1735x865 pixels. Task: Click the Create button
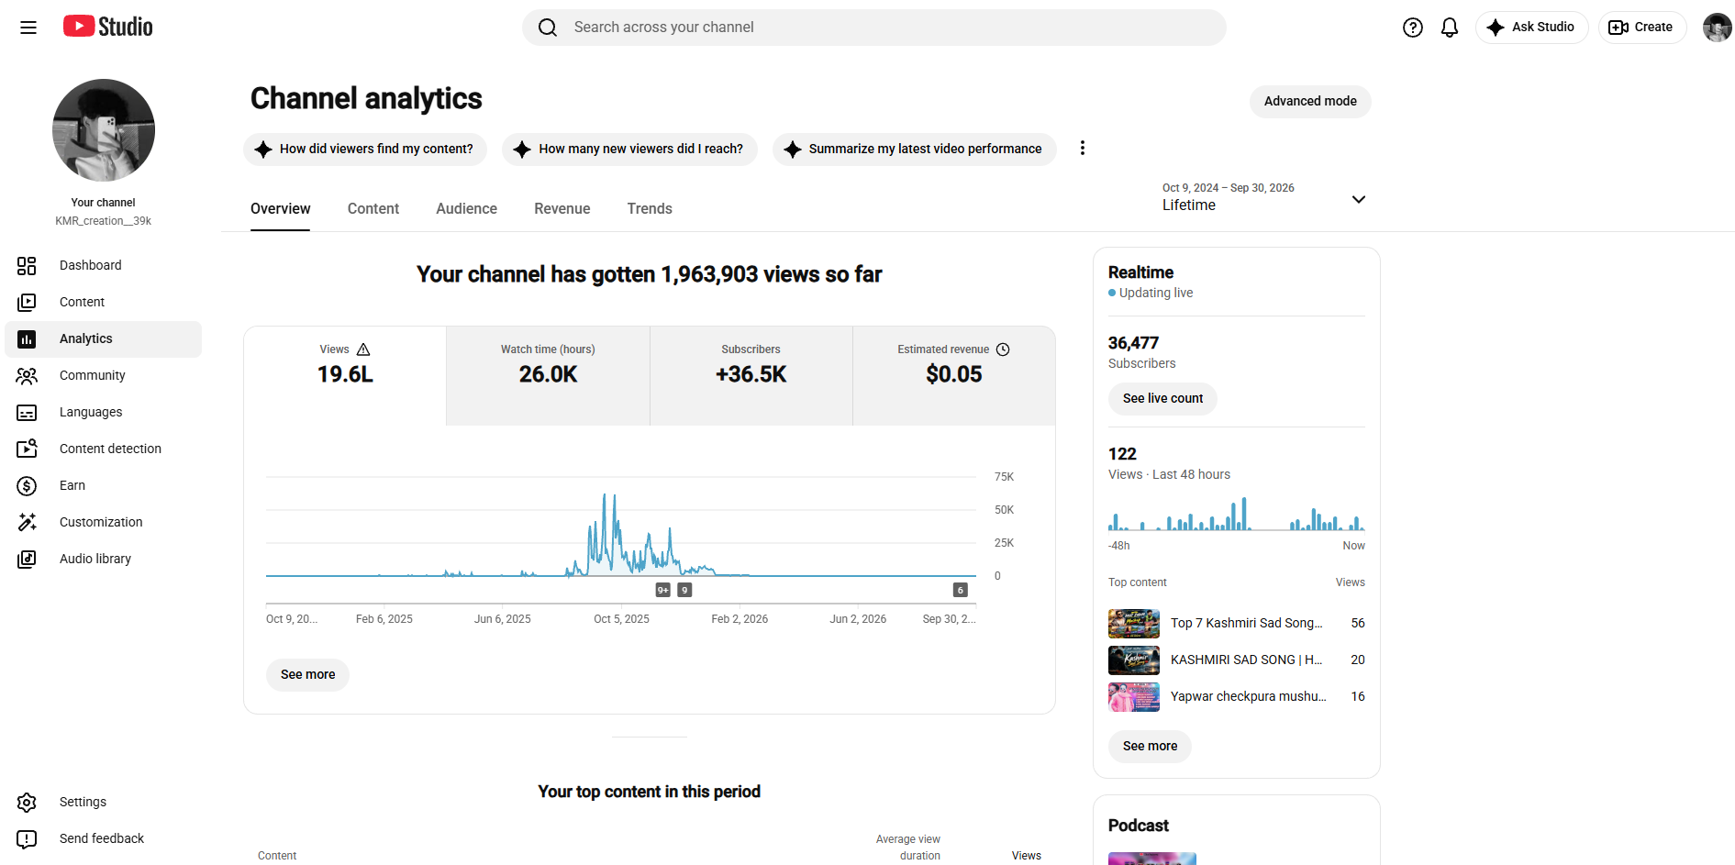pos(1642,28)
